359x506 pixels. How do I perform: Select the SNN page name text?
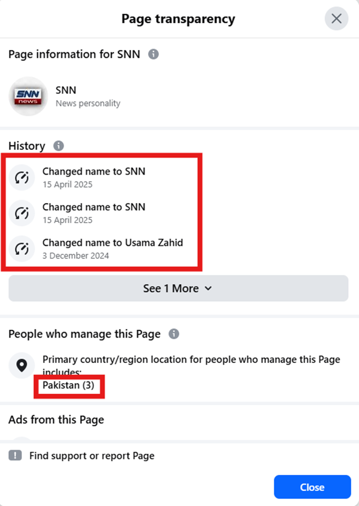[66, 90]
